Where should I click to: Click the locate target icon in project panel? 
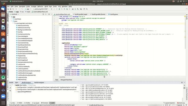point(43,14)
